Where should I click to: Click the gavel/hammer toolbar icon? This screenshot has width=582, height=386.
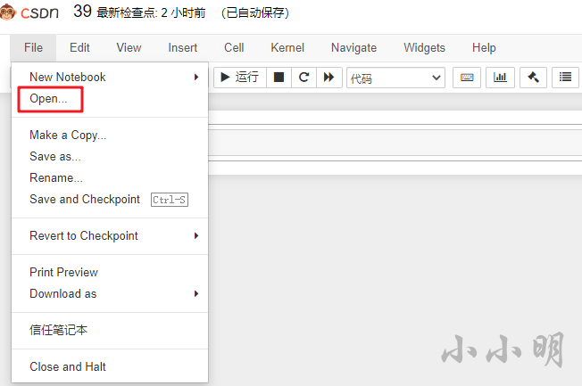coord(533,78)
